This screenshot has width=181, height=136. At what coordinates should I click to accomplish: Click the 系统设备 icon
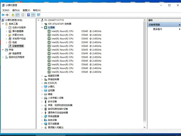(x=46, y=120)
